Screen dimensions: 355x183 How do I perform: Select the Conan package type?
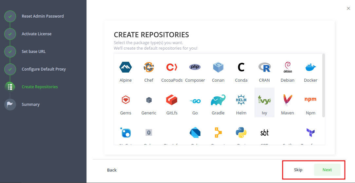coord(218,72)
